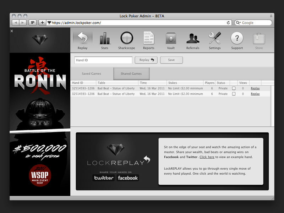Switch to the Saved Games tab

(92, 74)
